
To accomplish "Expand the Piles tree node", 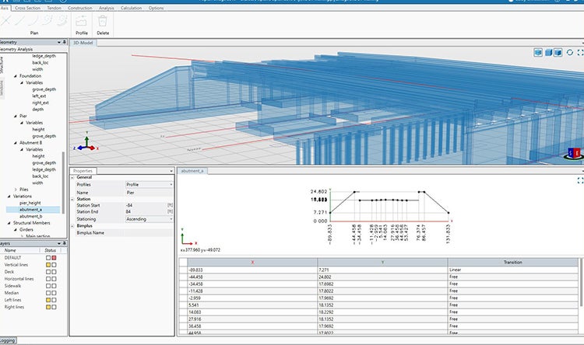I will (16, 190).
